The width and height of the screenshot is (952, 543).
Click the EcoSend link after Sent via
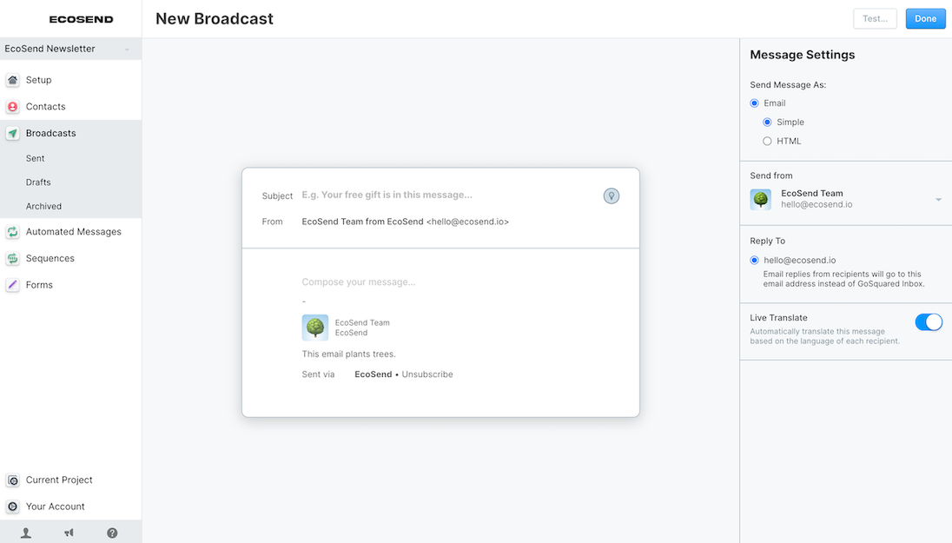(373, 374)
